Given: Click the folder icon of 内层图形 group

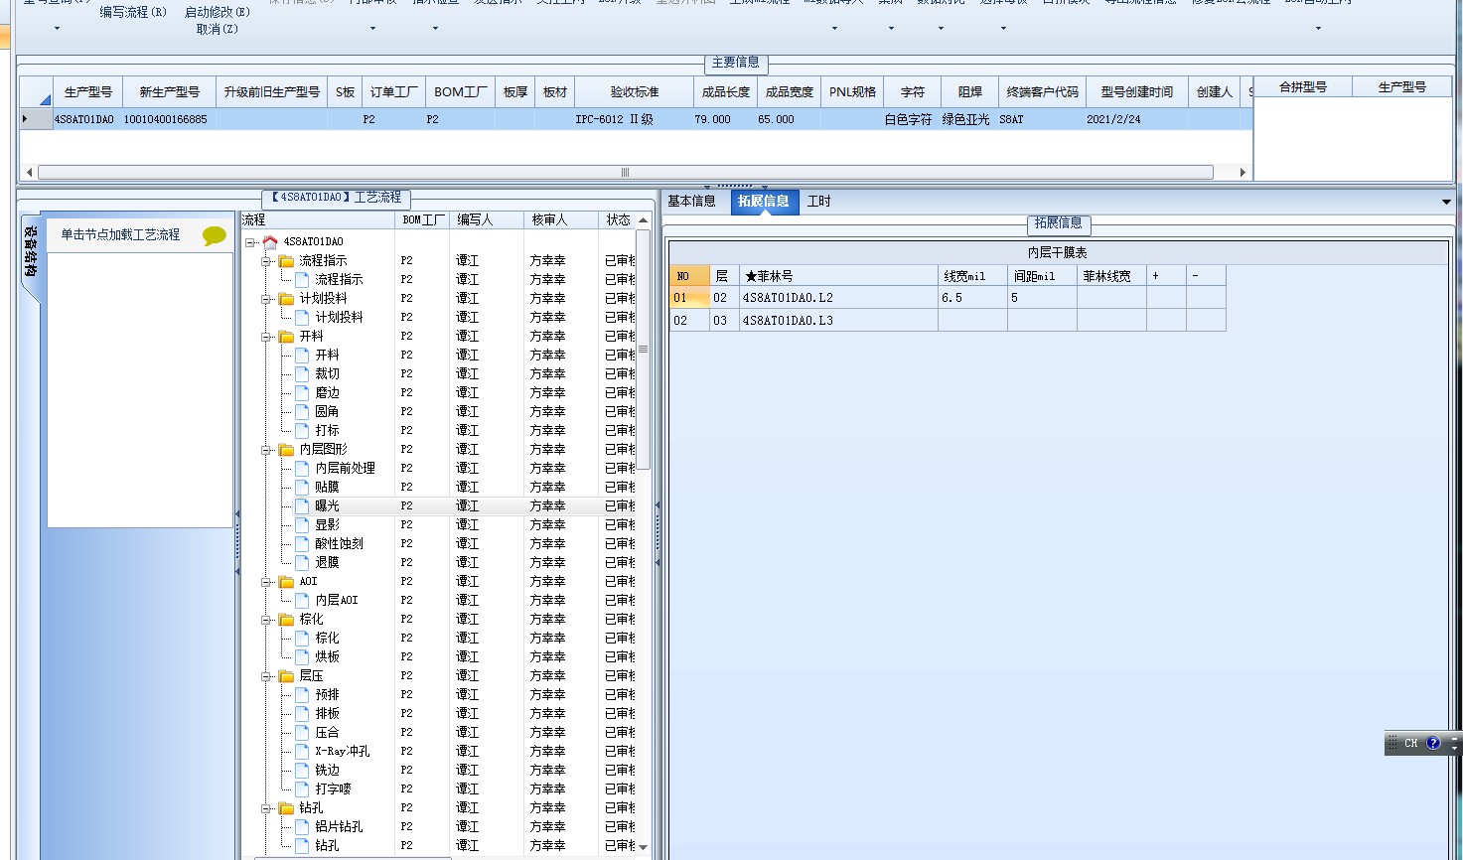Looking at the screenshot, I should pyautogui.click(x=286, y=450).
